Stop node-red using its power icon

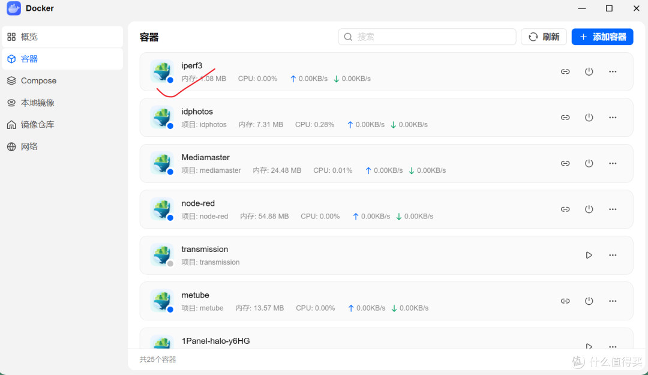589,209
